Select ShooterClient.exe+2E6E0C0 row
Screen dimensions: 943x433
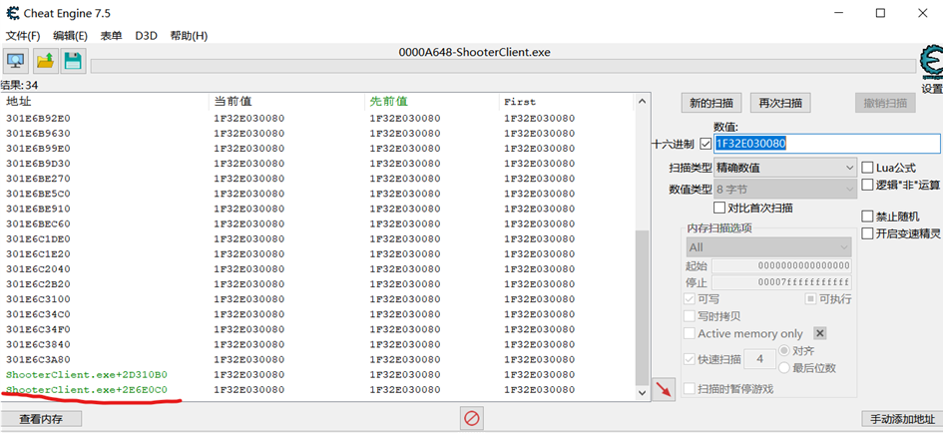coord(318,390)
